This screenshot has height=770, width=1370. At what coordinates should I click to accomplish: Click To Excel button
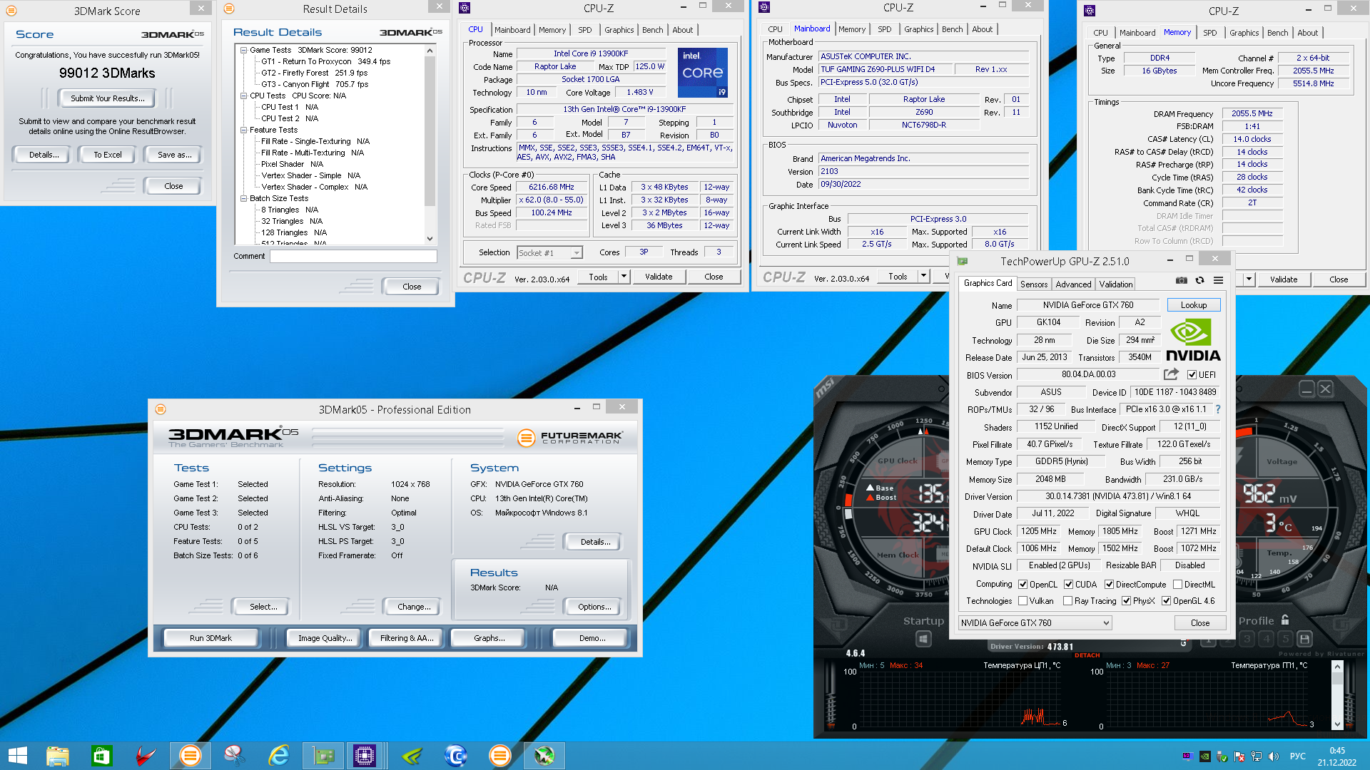pyautogui.click(x=108, y=155)
